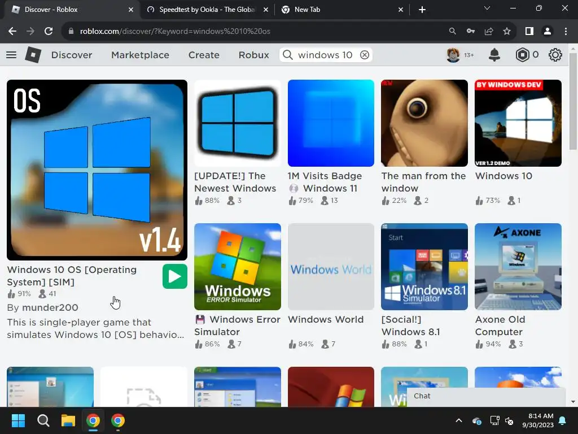This screenshot has height=434, width=578.
Task: Reload the page with refresh icon
Action: (x=49, y=32)
